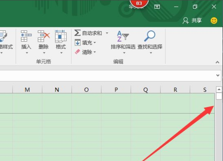Select column R header
This screenshot has width=223, height=161.
175,90
